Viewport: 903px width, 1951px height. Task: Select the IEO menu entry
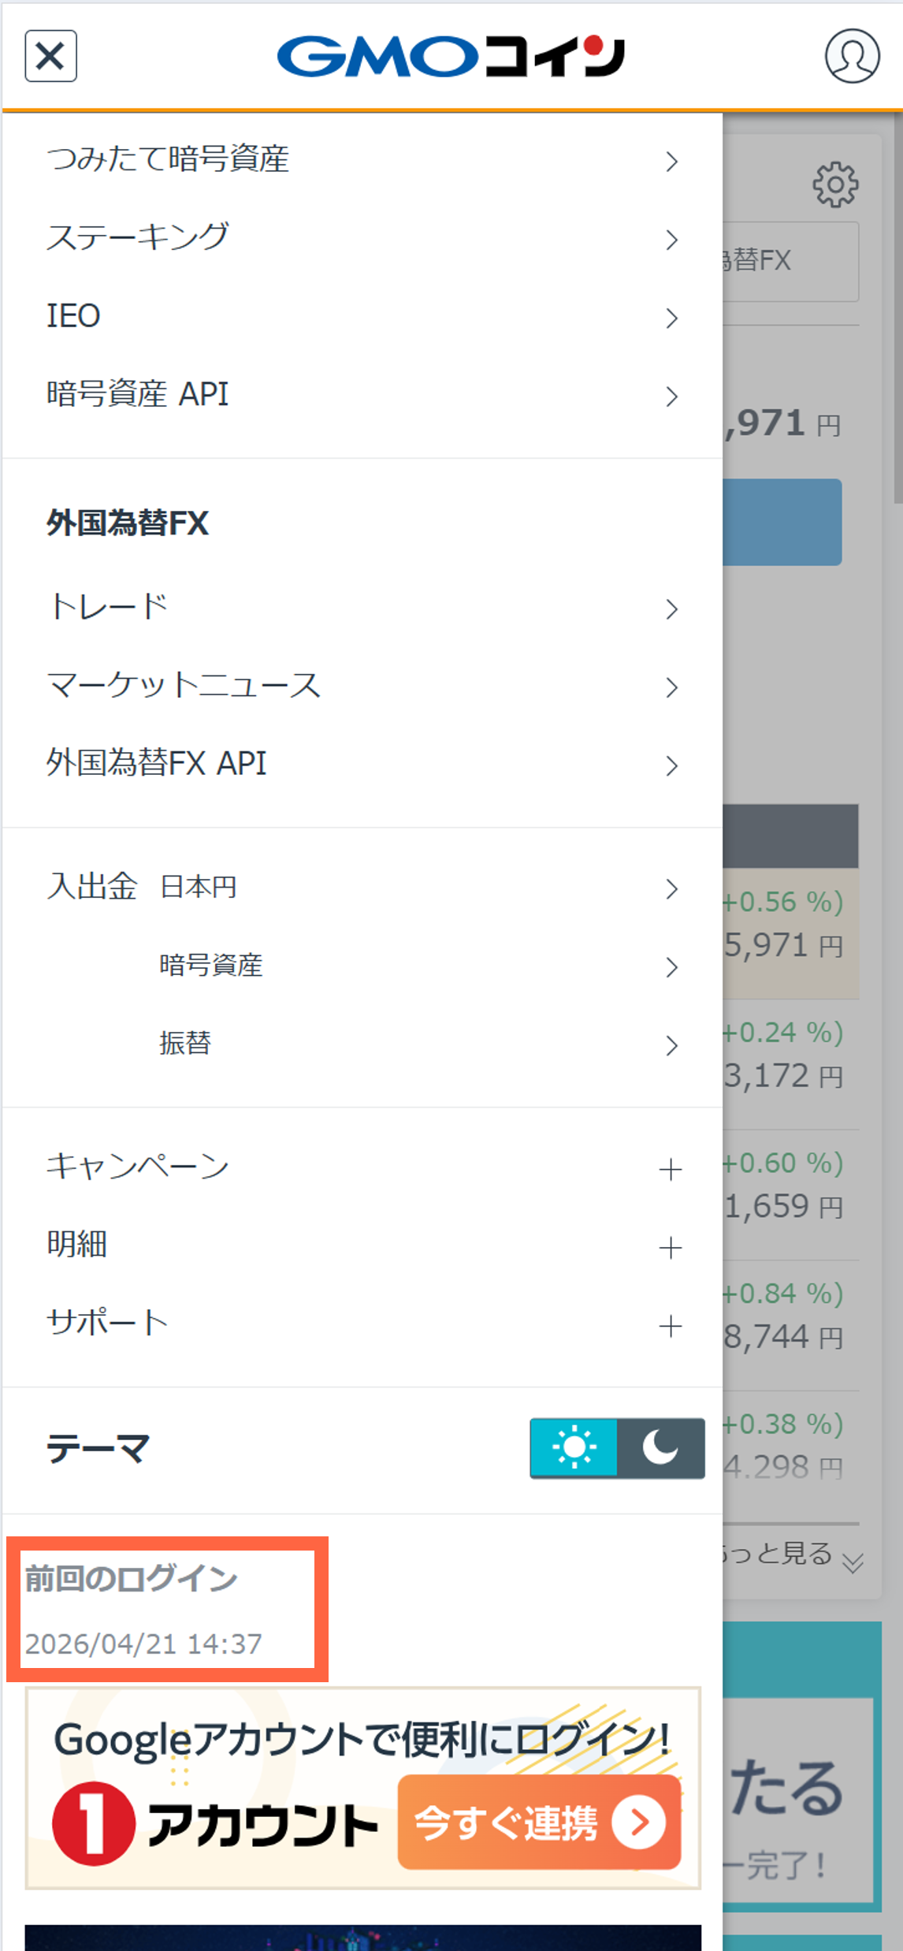(362, 316)
